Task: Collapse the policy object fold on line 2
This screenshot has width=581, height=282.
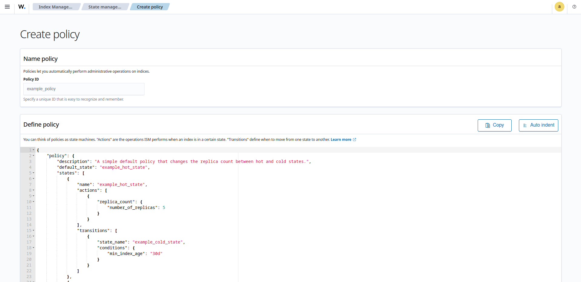Action: (33, 156)
